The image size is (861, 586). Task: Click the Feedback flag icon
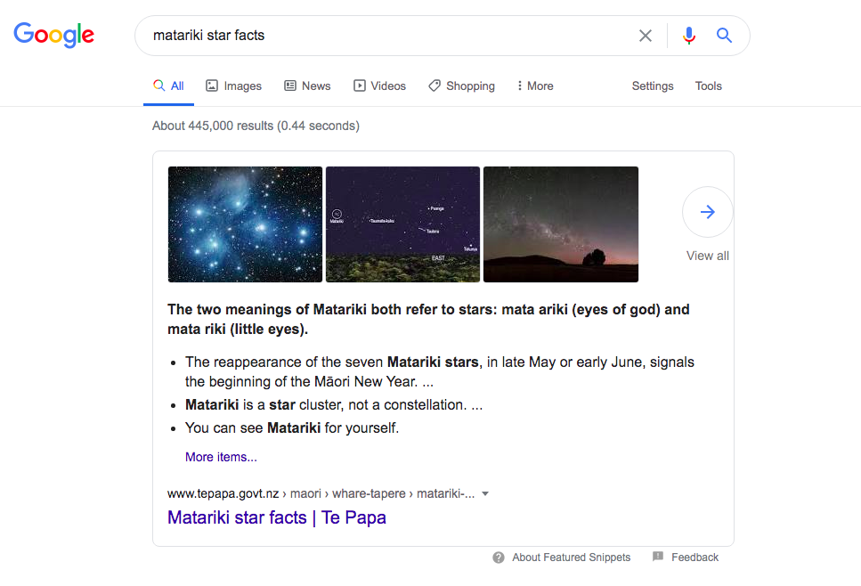tap(658, 558)
